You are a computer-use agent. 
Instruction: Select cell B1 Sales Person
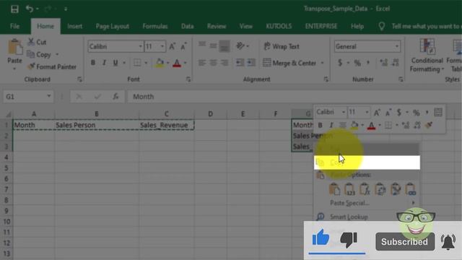pyautogui.click(x=97, y=125)
